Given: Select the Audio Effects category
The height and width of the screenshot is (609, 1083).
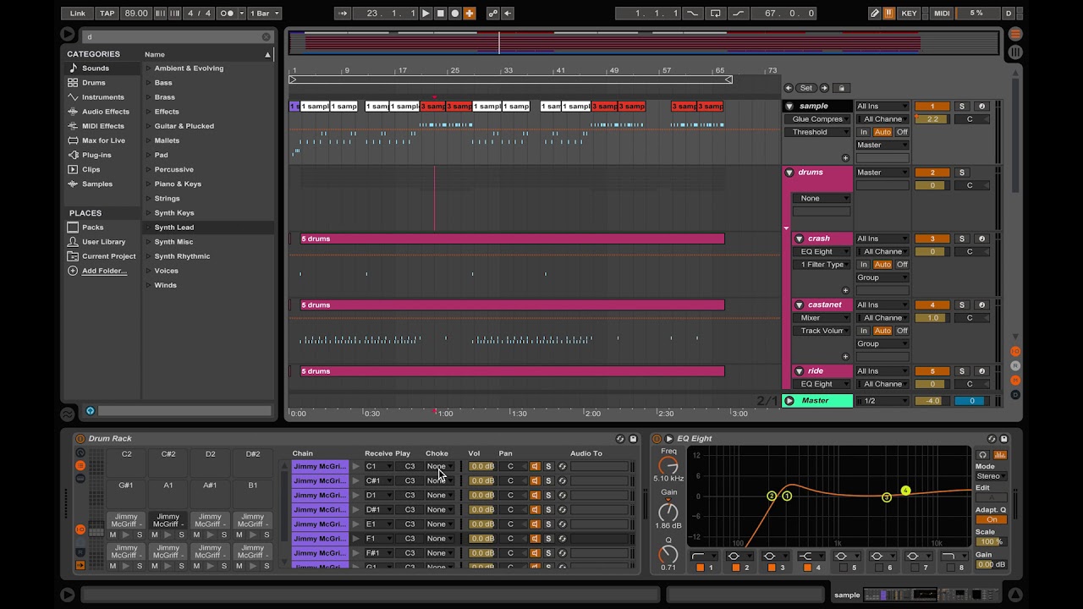Looking at the screenshot, I should [x=106, y=112].
